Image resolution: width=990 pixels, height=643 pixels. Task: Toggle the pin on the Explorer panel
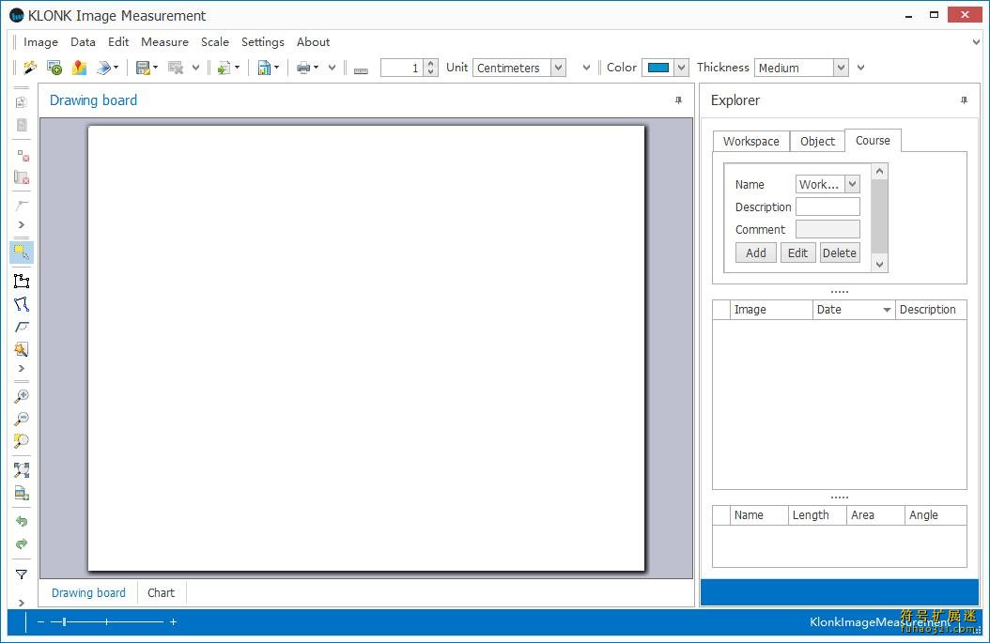point(963,100)
